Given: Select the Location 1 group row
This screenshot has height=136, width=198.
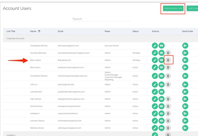Looking at the screenshot, I should pyautogui.click(x=100, y=134).
